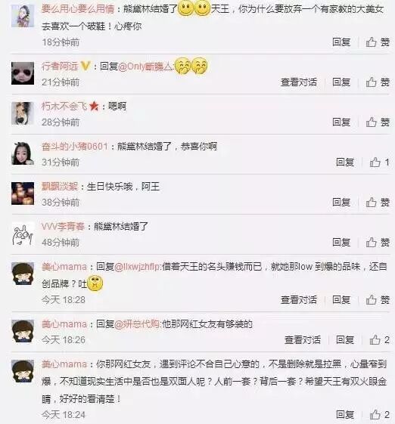Reply to 飘飘淡絮's comment
This screenshot has height=424, width=395.
click(x=341, y=203)
